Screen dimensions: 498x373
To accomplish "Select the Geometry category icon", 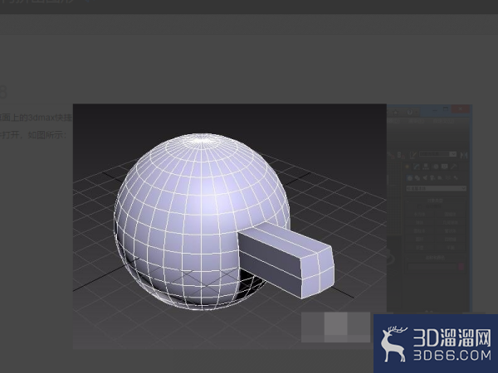I will 410,178.
